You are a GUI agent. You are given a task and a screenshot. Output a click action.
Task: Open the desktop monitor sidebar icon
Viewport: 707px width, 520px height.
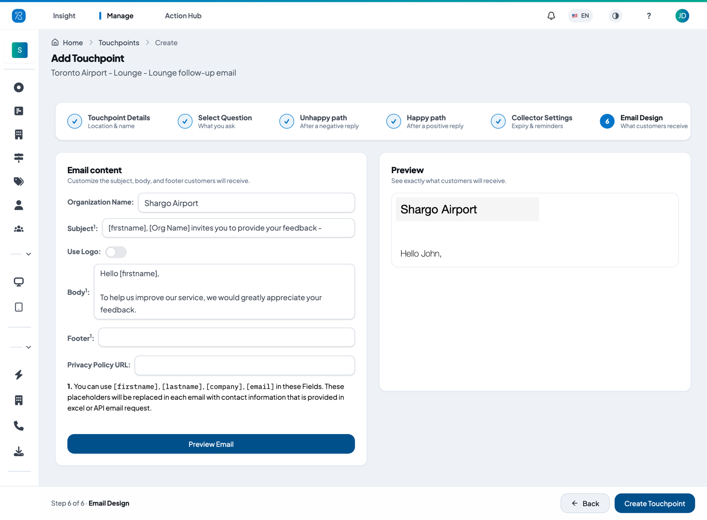pyautogui.click(x=19, y=282)
